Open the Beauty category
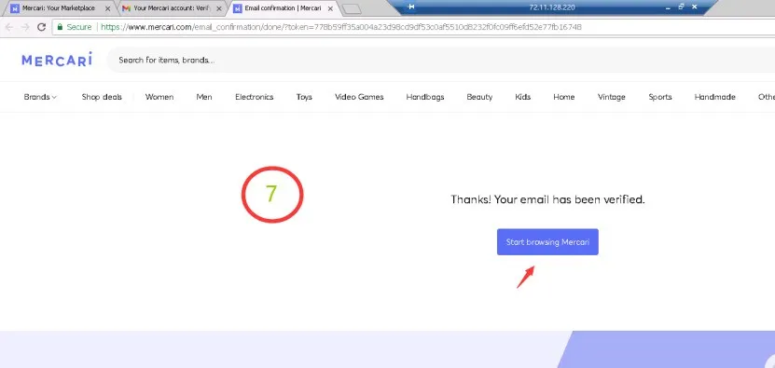This screenshot has width=775, height=368. point(479,97)
